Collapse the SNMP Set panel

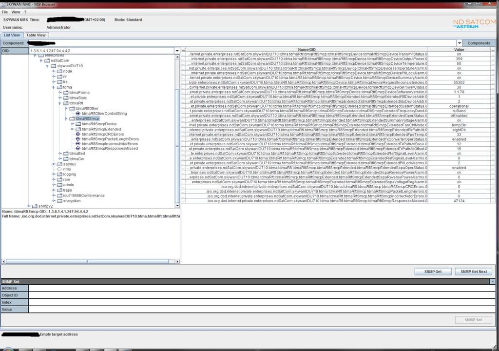pos(492,282)
